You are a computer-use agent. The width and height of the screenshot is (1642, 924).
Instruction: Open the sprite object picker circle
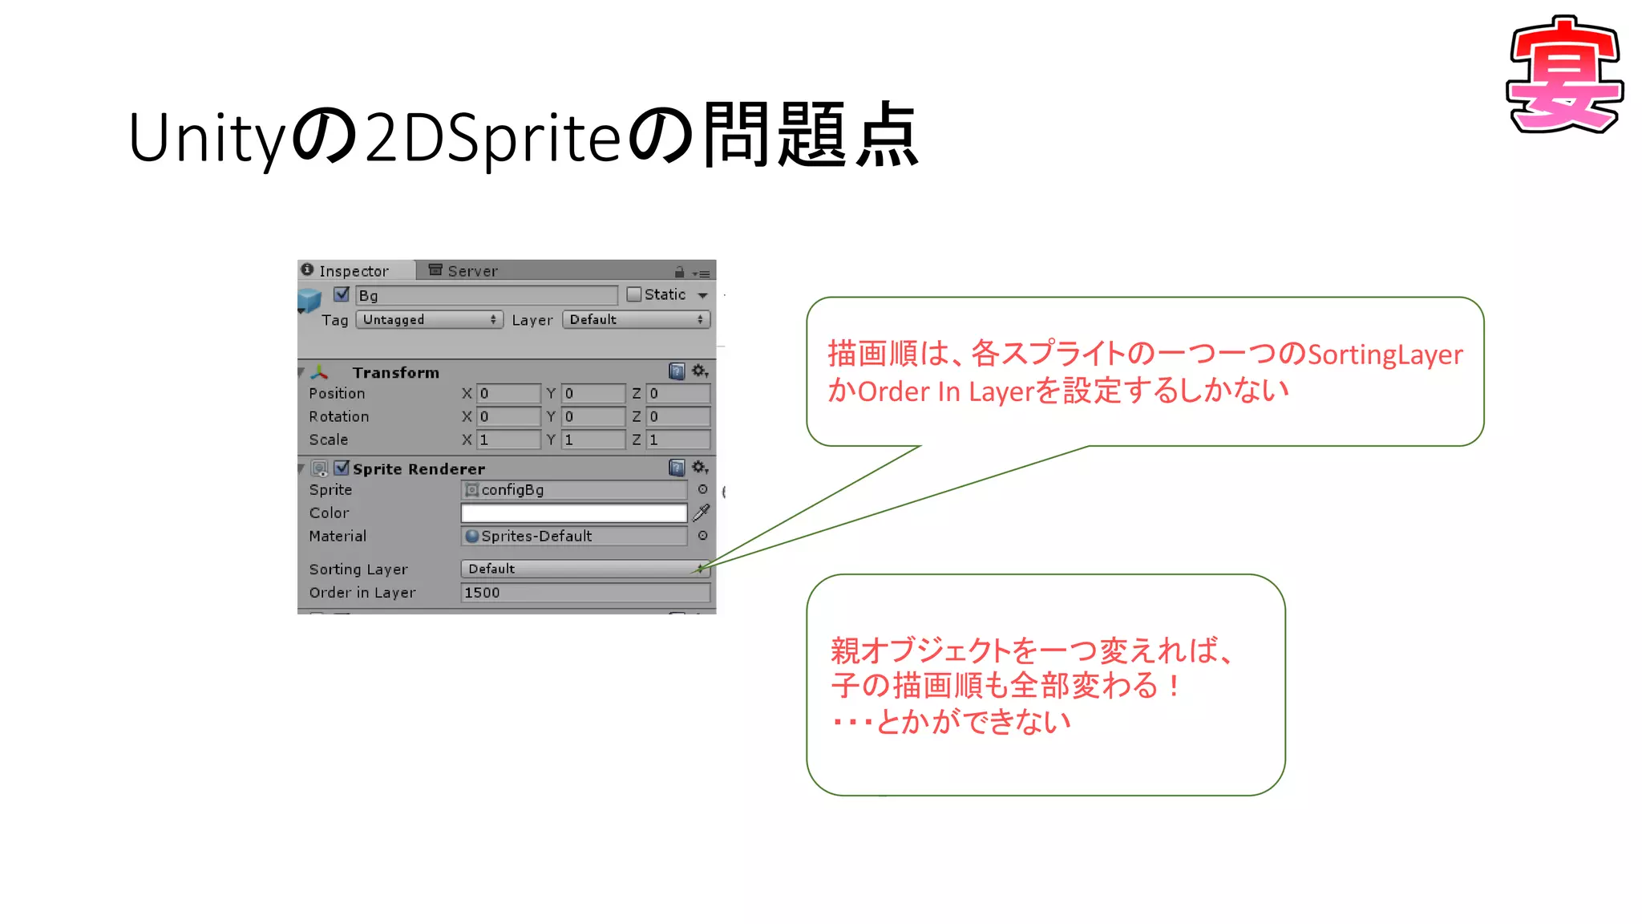(702, 489)
